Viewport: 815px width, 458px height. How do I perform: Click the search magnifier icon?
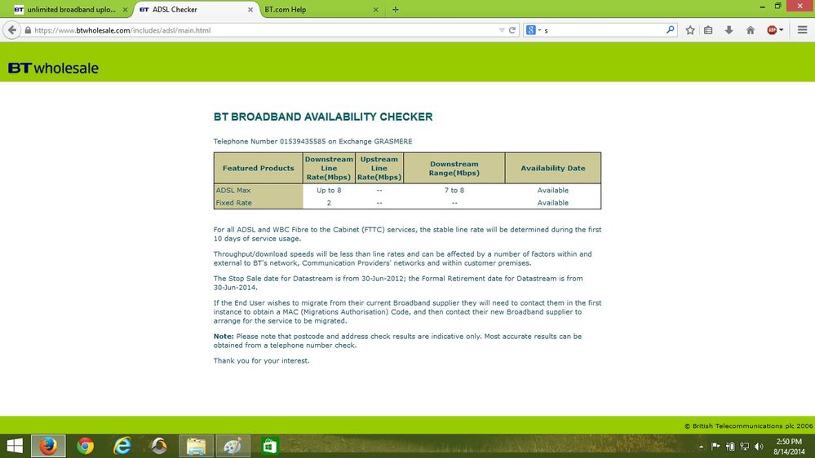(x=670, y=30)
